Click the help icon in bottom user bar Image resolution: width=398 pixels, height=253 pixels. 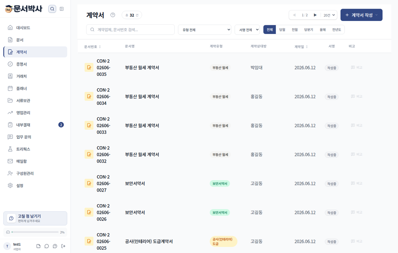[x=55, y=246]
